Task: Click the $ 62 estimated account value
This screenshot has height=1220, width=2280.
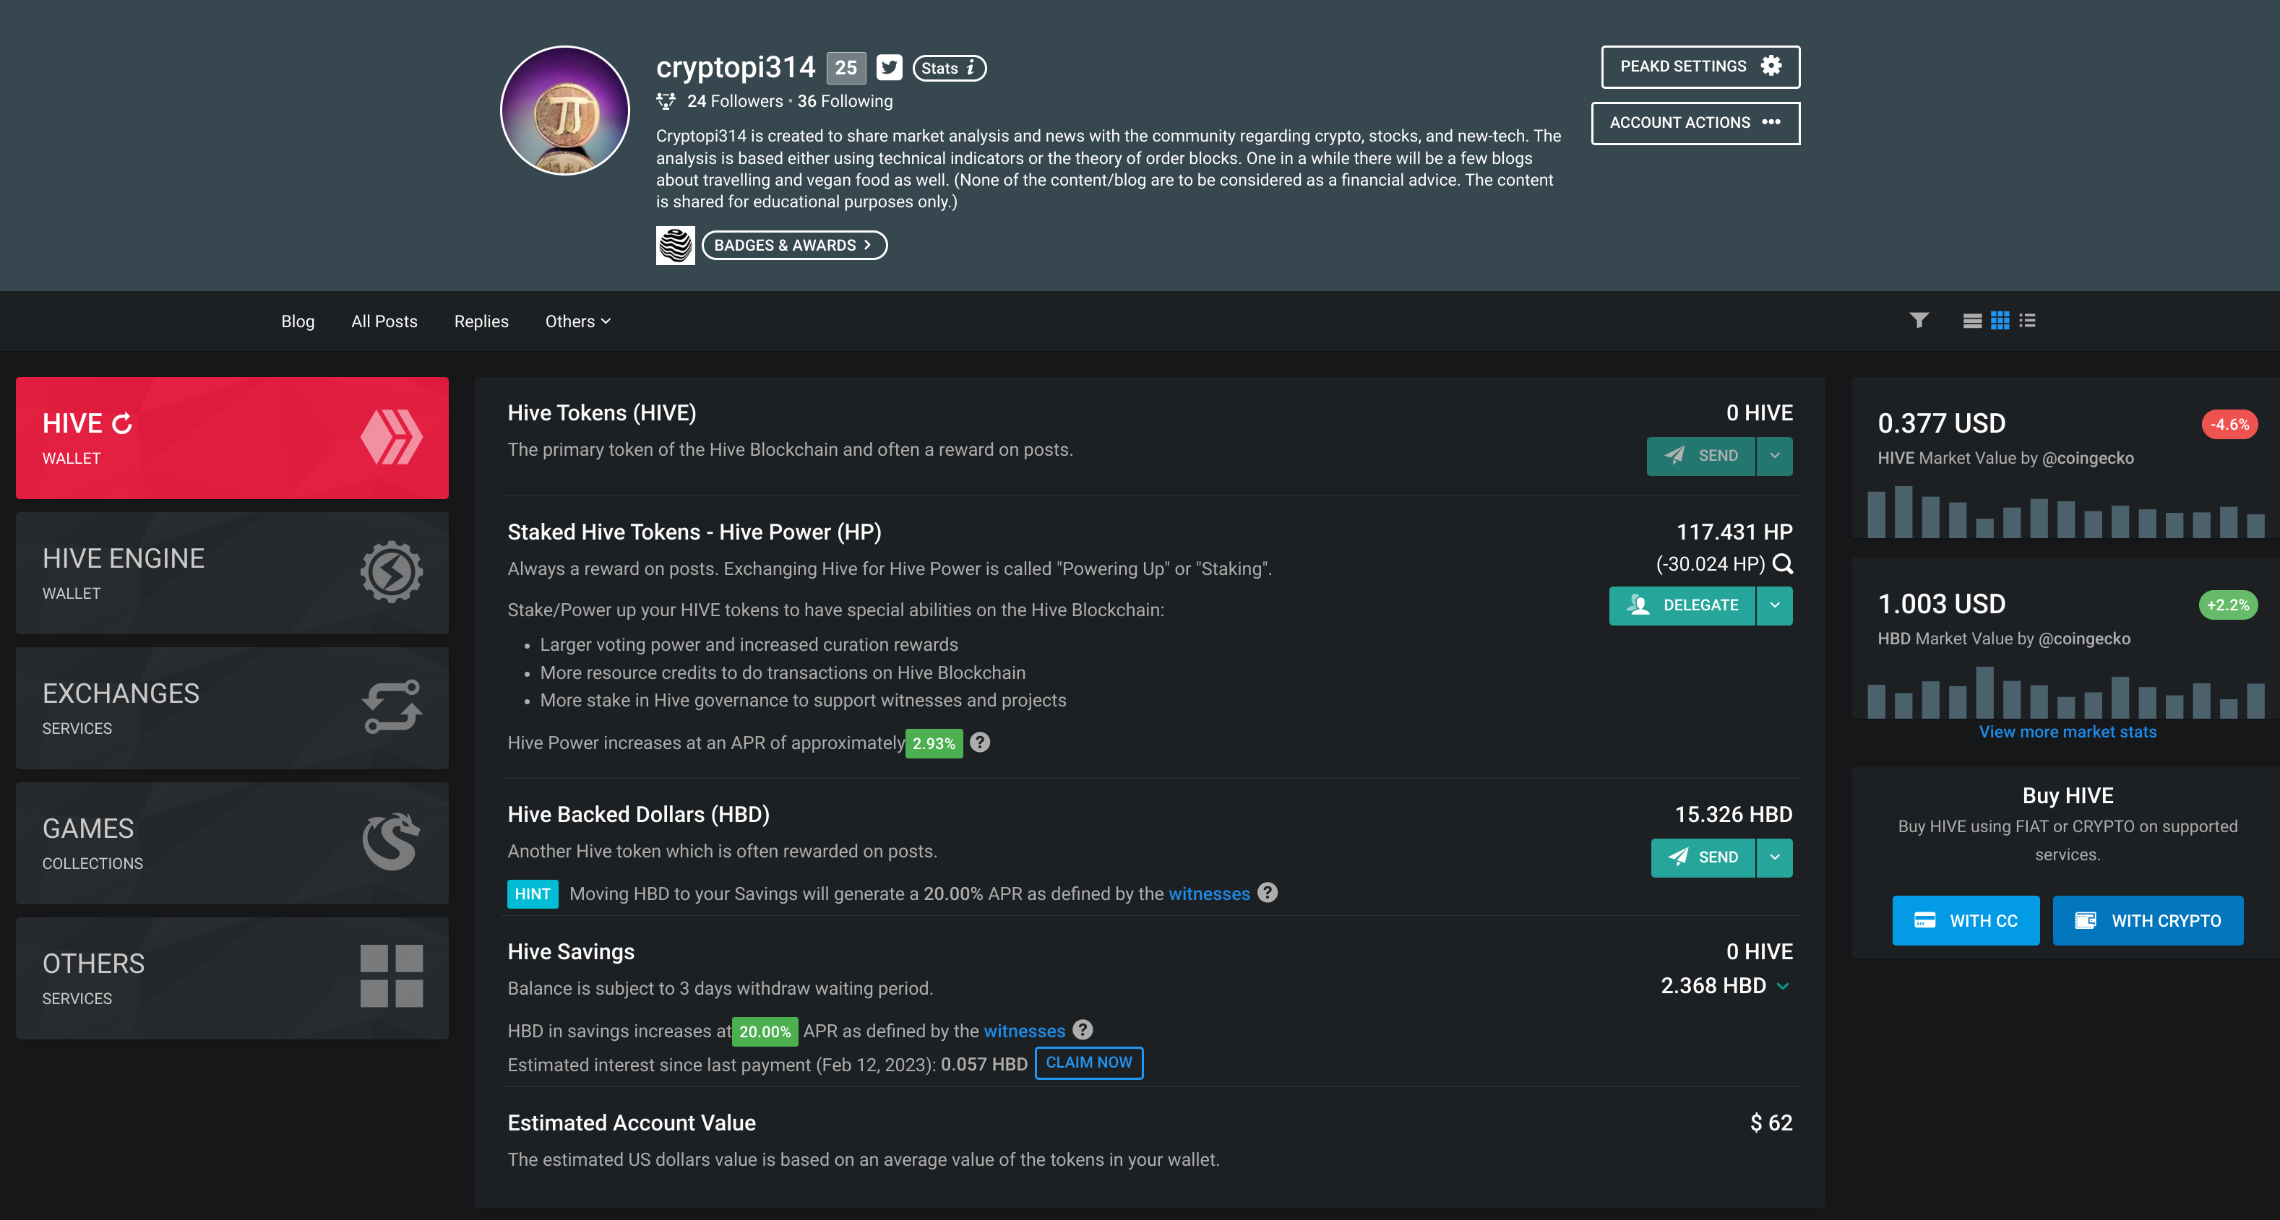Action: pyautogui.click(x=1771, y=1122)
